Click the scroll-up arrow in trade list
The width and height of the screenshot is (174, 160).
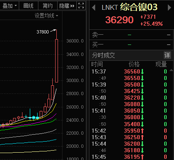click(x=172, y=70)
